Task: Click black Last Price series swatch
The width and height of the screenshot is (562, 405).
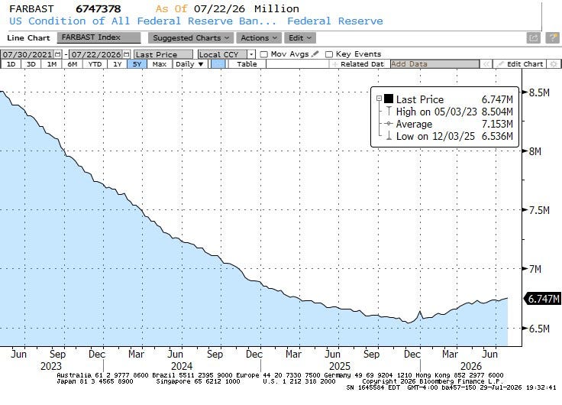Action: pos(389,99)
